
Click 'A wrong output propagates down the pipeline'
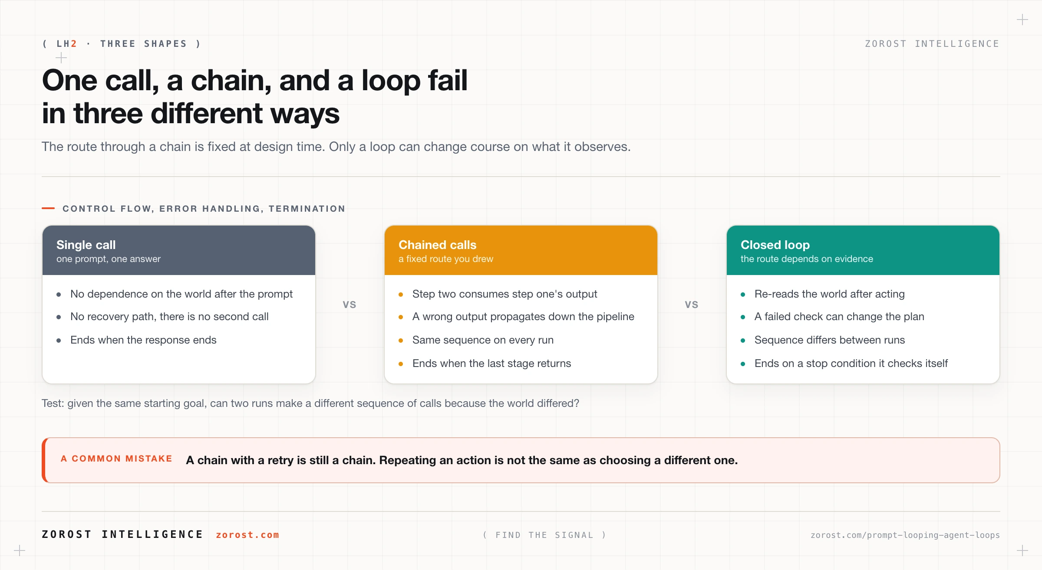[x=523, y=317]
